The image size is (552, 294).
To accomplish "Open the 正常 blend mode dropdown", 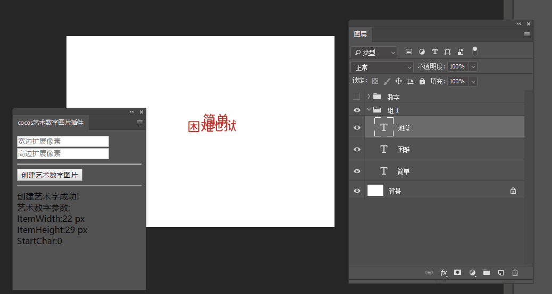I will [382, 67].
